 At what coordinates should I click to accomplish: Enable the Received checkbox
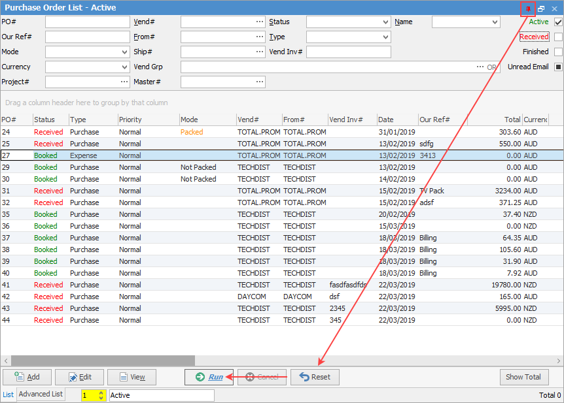coord(558,37)
